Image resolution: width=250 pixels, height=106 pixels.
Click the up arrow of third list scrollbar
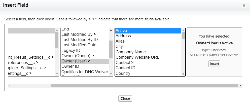(x=183, y=30)
